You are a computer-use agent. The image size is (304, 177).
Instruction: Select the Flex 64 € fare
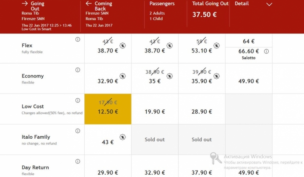pyautogui.click(x=249, y=41)
